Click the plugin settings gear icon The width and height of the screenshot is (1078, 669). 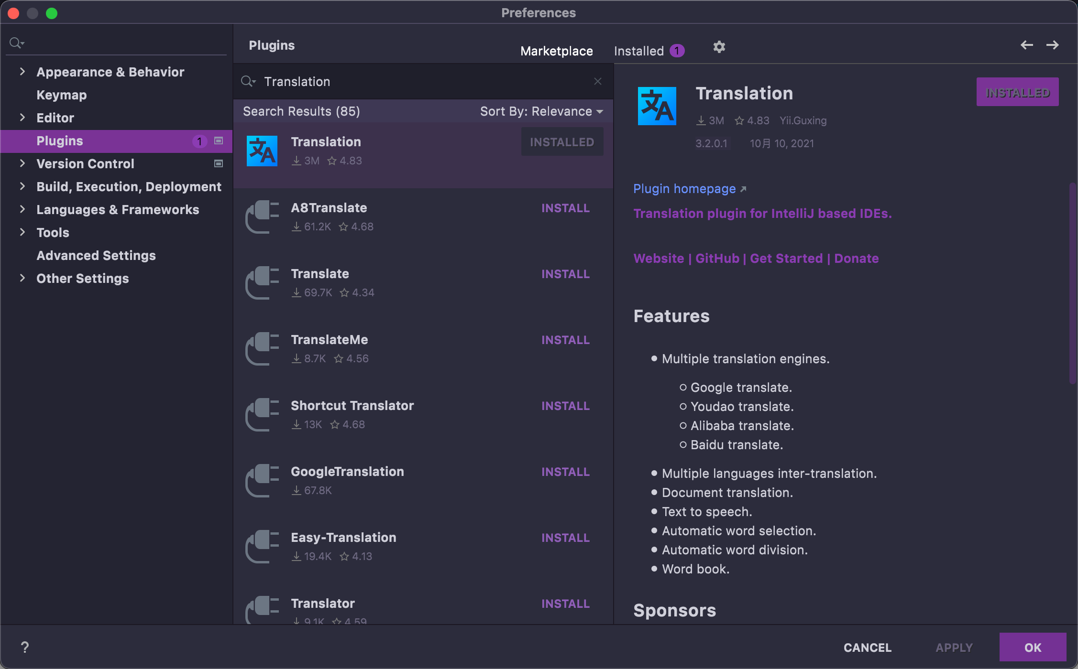[x=719, y=47]
